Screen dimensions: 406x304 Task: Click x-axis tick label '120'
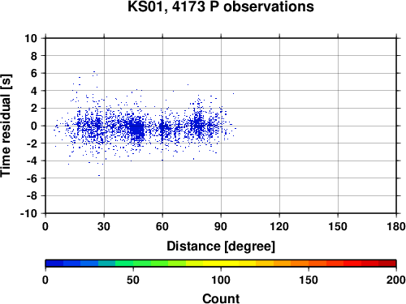[279, 226]
